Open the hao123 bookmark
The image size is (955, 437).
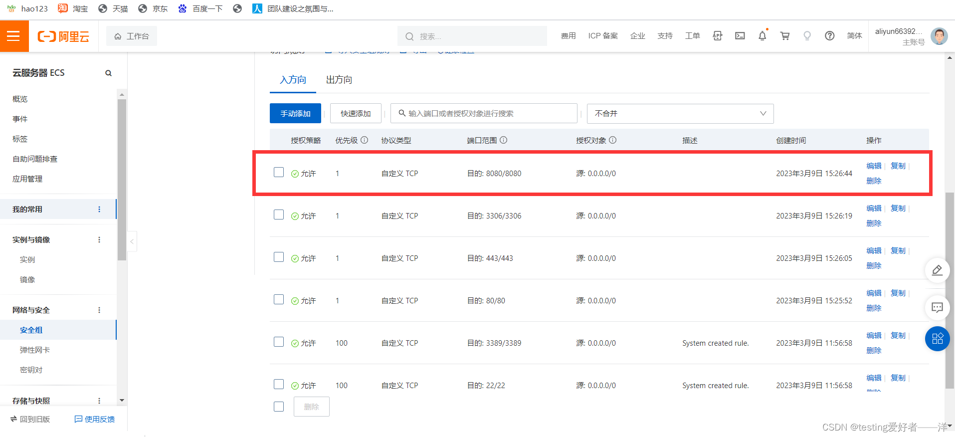(27, 8)
